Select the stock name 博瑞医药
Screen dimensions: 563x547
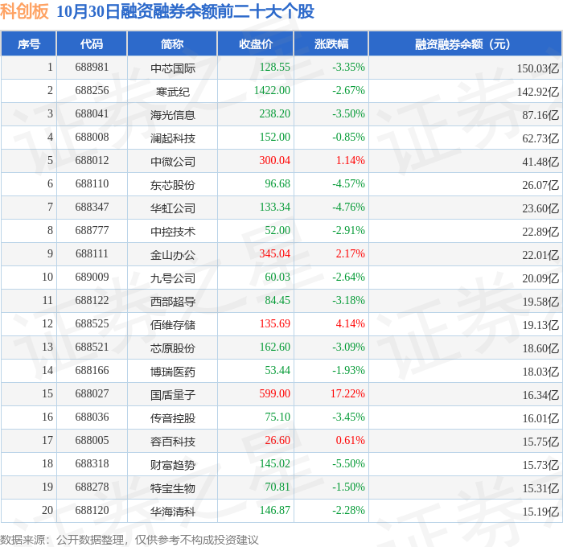tap(173, 372)
